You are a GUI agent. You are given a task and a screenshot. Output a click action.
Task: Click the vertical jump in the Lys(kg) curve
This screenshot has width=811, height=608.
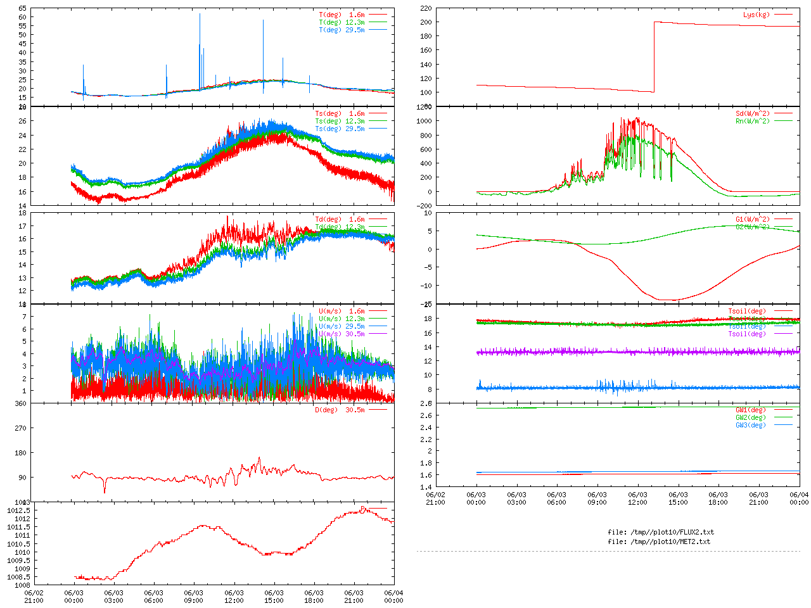[654, 57]
